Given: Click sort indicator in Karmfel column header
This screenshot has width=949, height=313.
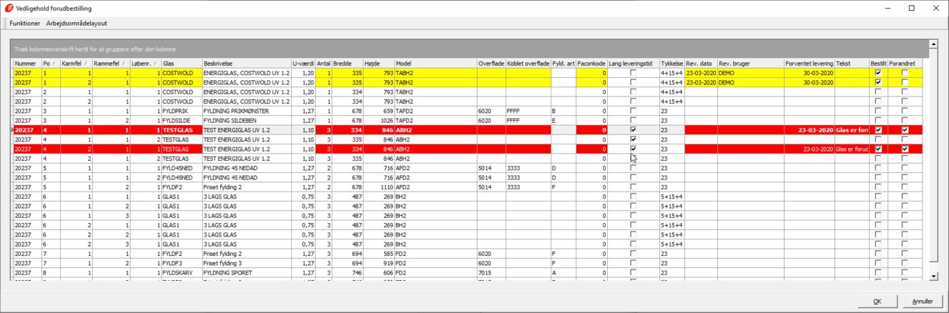Looking at the screenshot, I should 87,64.
